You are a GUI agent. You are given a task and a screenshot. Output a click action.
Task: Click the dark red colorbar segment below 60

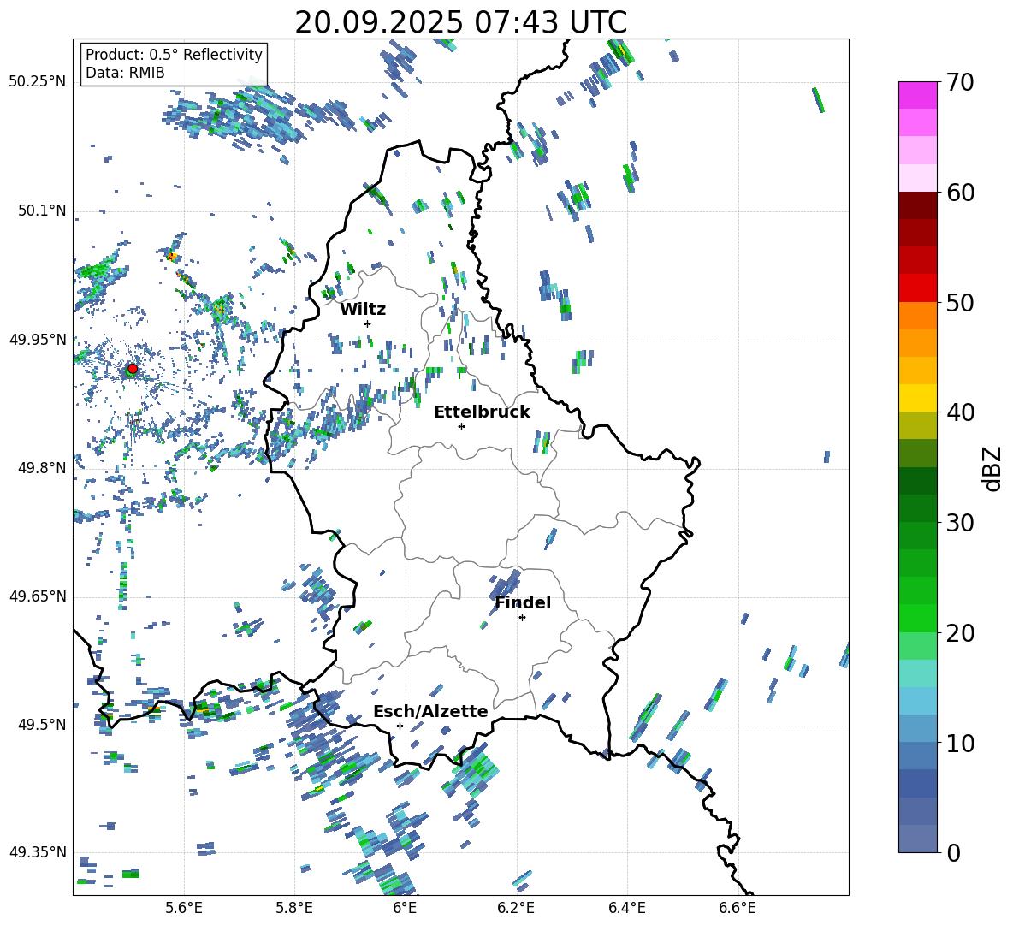918,205
